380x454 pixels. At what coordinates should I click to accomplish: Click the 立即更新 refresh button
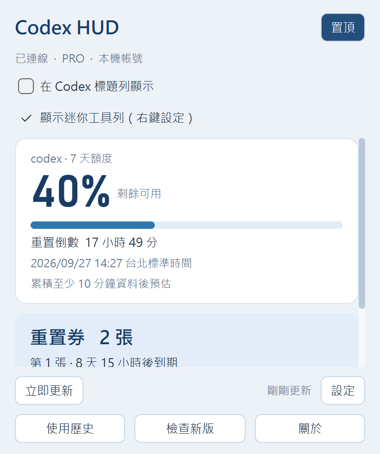49,391
